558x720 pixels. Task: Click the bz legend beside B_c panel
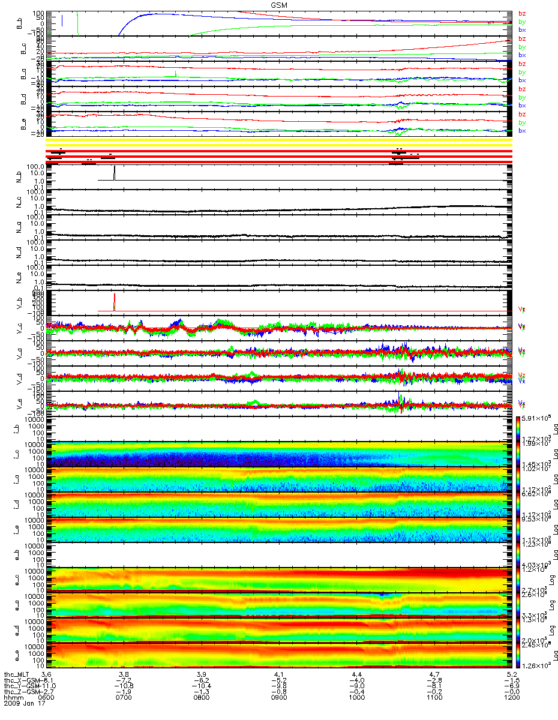point(522,38)
